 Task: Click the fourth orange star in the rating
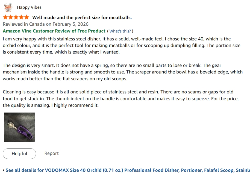click(x=21, y=17)
